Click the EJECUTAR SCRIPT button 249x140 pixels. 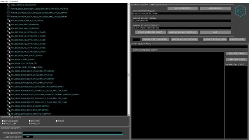click(x=236, y=54)
